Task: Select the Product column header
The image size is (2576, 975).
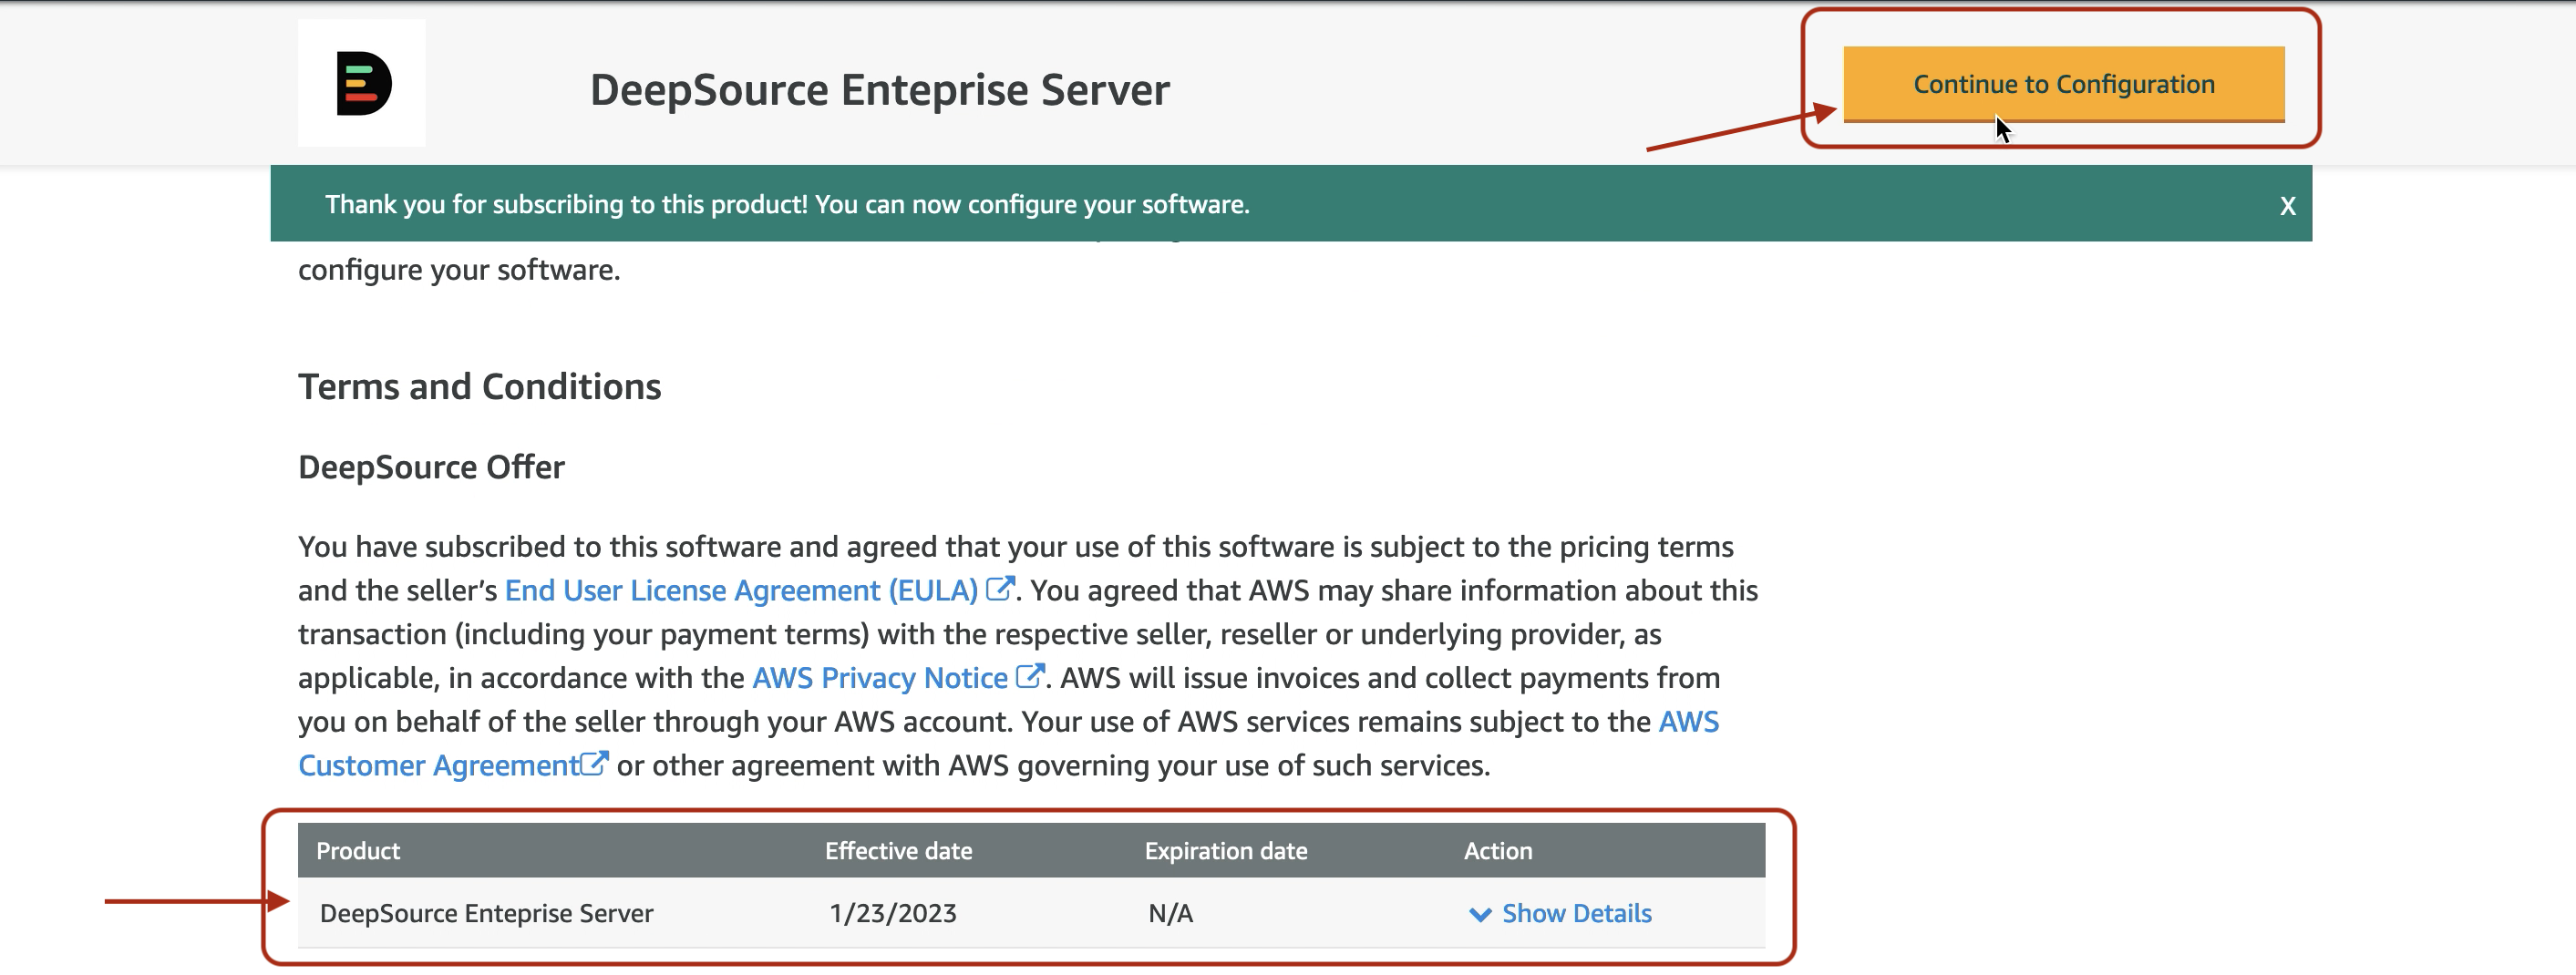Action: coord(358,850)
